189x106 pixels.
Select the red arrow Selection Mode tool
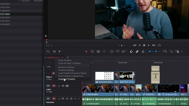[86, 52]
